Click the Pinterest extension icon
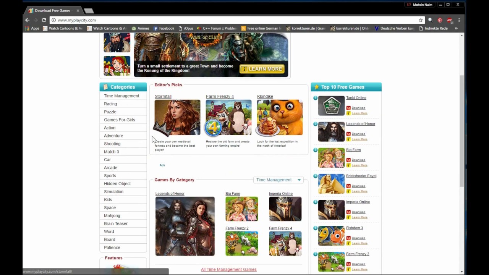The image size is (489, 275). [x=440, y=20]
